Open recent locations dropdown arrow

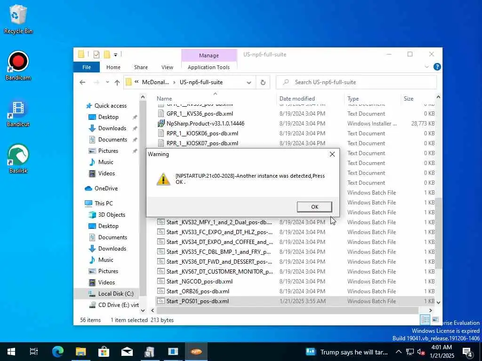(107, 82)
